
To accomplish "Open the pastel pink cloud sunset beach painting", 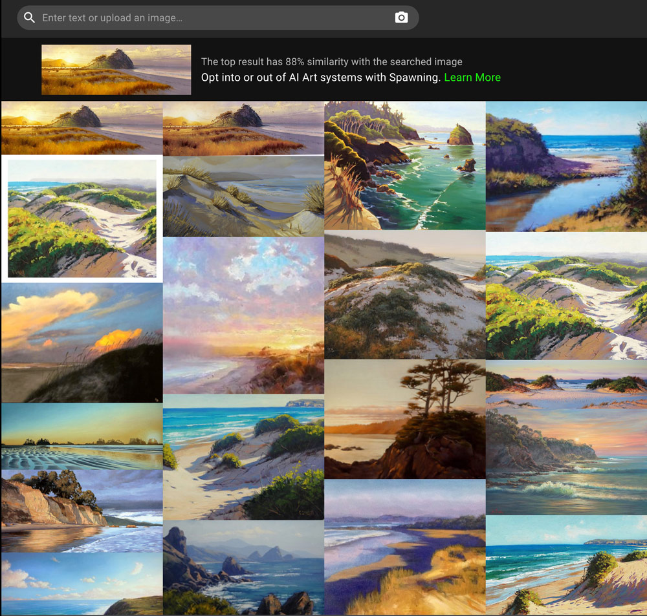I will click(x=243, y=315).
